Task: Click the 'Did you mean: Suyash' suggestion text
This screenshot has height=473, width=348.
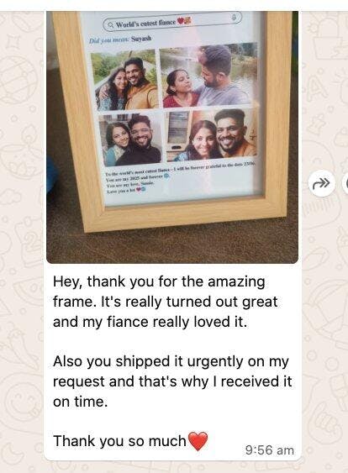Action: [x=120, y=39]
